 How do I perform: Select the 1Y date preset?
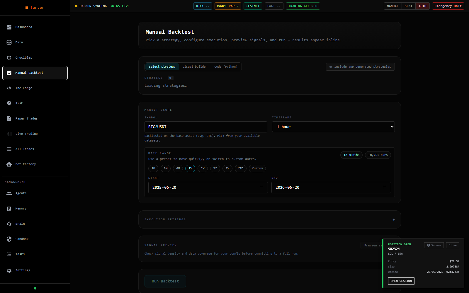(190, 168)
